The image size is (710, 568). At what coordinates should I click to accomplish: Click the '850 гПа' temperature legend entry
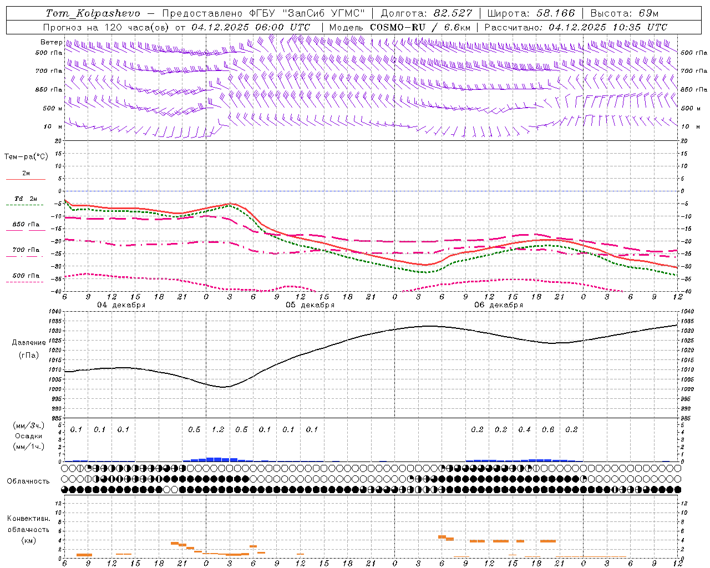click(26, 225)
